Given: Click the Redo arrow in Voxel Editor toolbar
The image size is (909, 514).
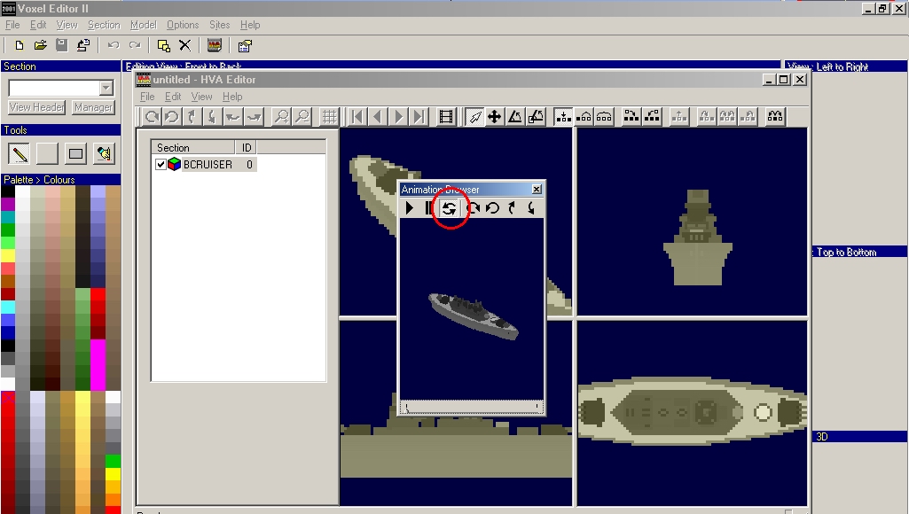Looking at the screenshot, I should click(x=135, y=45).
